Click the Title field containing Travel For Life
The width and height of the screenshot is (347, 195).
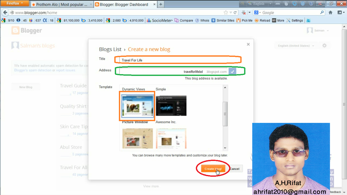174,60
